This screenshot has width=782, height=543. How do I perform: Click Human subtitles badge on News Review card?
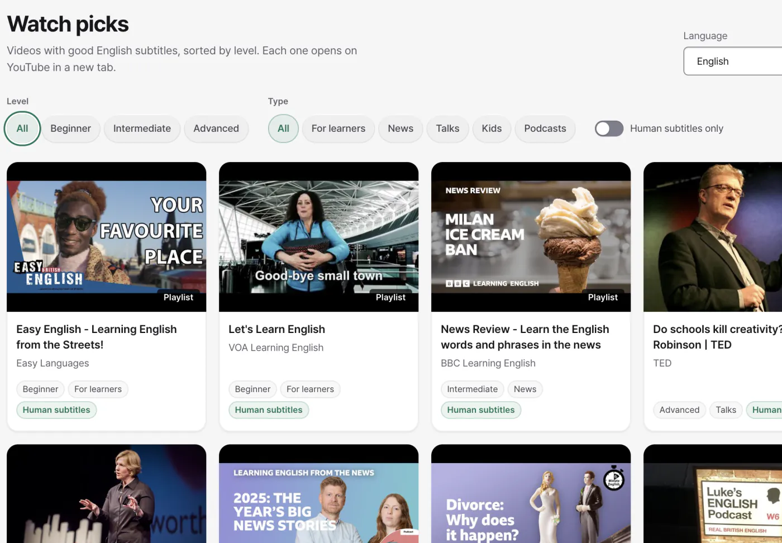click(481, 410)
